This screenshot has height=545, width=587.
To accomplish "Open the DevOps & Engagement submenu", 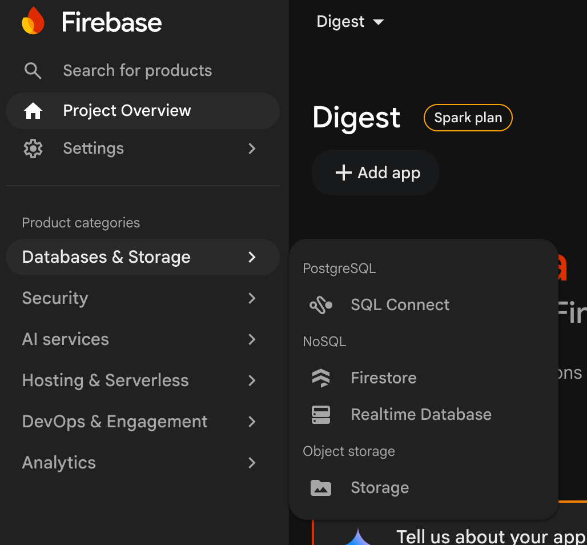I will pos(143,422).
